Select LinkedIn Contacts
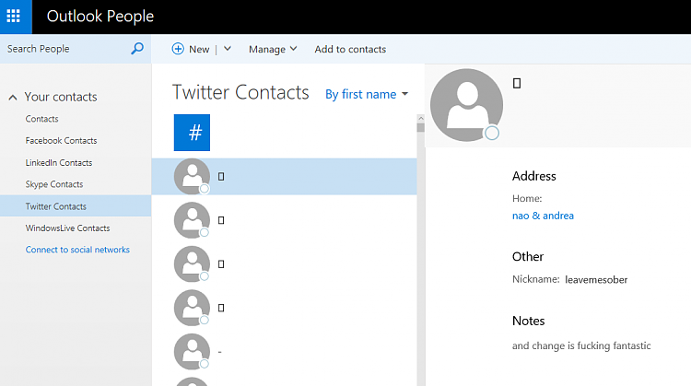Image resolution: width=691 pixels, height=386 pixels. [x=59, y=162]
